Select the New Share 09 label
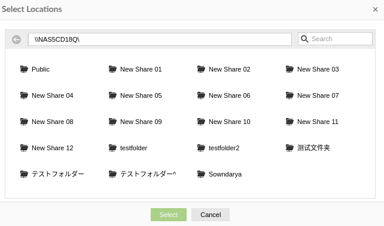 tap(141, 122)
